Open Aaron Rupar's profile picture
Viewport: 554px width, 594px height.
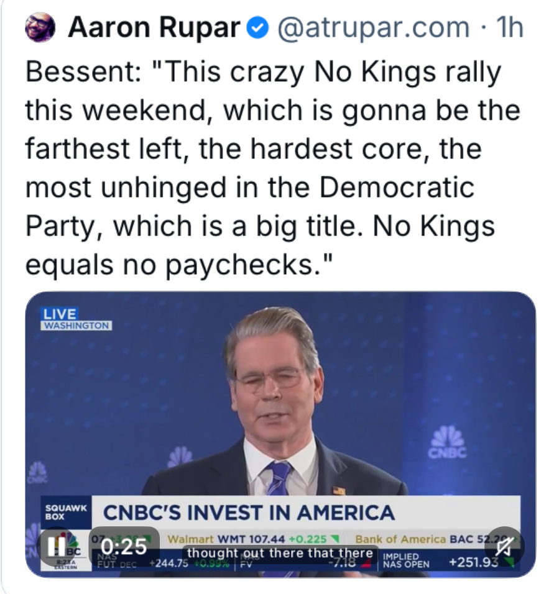pyautogui.click(x=40, y=28)
